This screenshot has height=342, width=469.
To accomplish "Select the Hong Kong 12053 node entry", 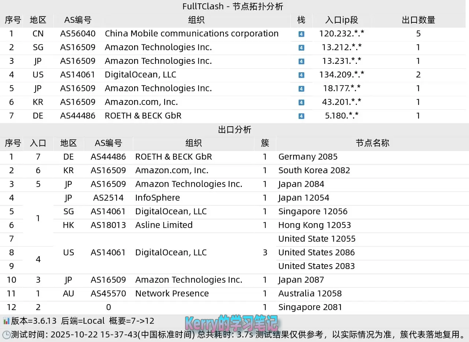I will (314, 225).
